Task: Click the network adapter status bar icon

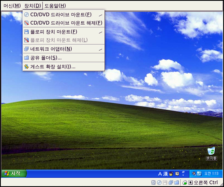Action: click(171, 183)
